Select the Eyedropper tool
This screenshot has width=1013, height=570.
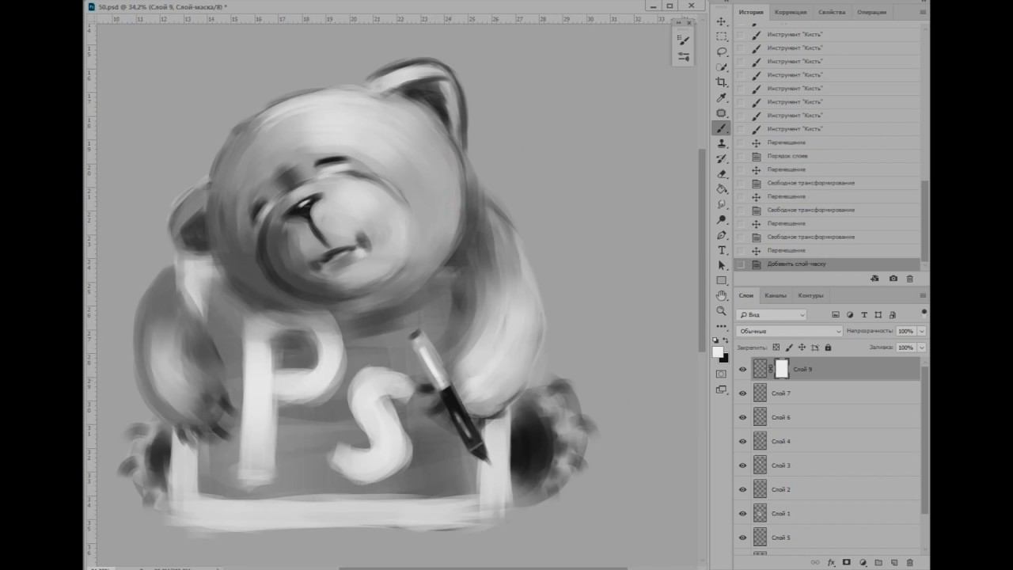(721, 97)
